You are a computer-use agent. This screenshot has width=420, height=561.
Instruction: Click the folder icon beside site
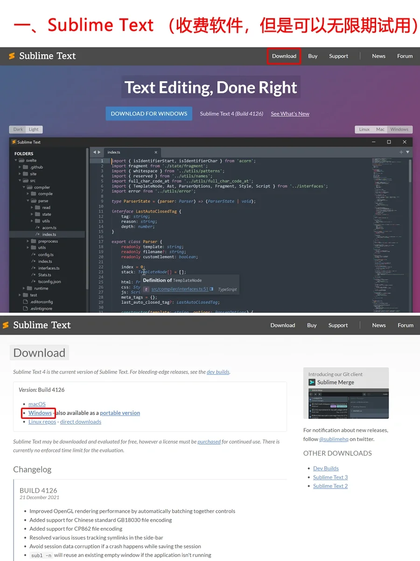tap(26, 174)
